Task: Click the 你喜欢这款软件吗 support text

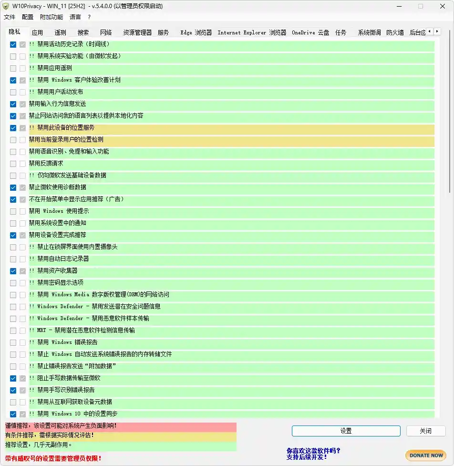Action: pyautogui.click(x=313, y=454)
